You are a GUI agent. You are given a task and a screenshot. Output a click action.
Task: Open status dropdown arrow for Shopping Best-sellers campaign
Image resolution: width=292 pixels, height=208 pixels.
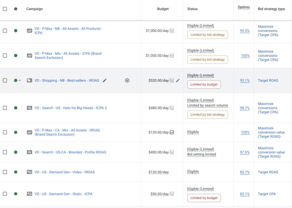point(20,81)
